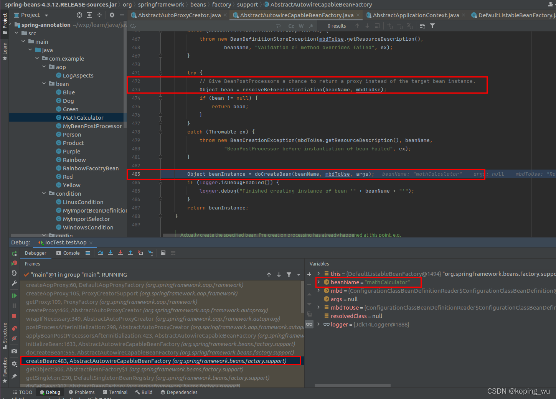Switch to the Console tab

coord(68,253)
